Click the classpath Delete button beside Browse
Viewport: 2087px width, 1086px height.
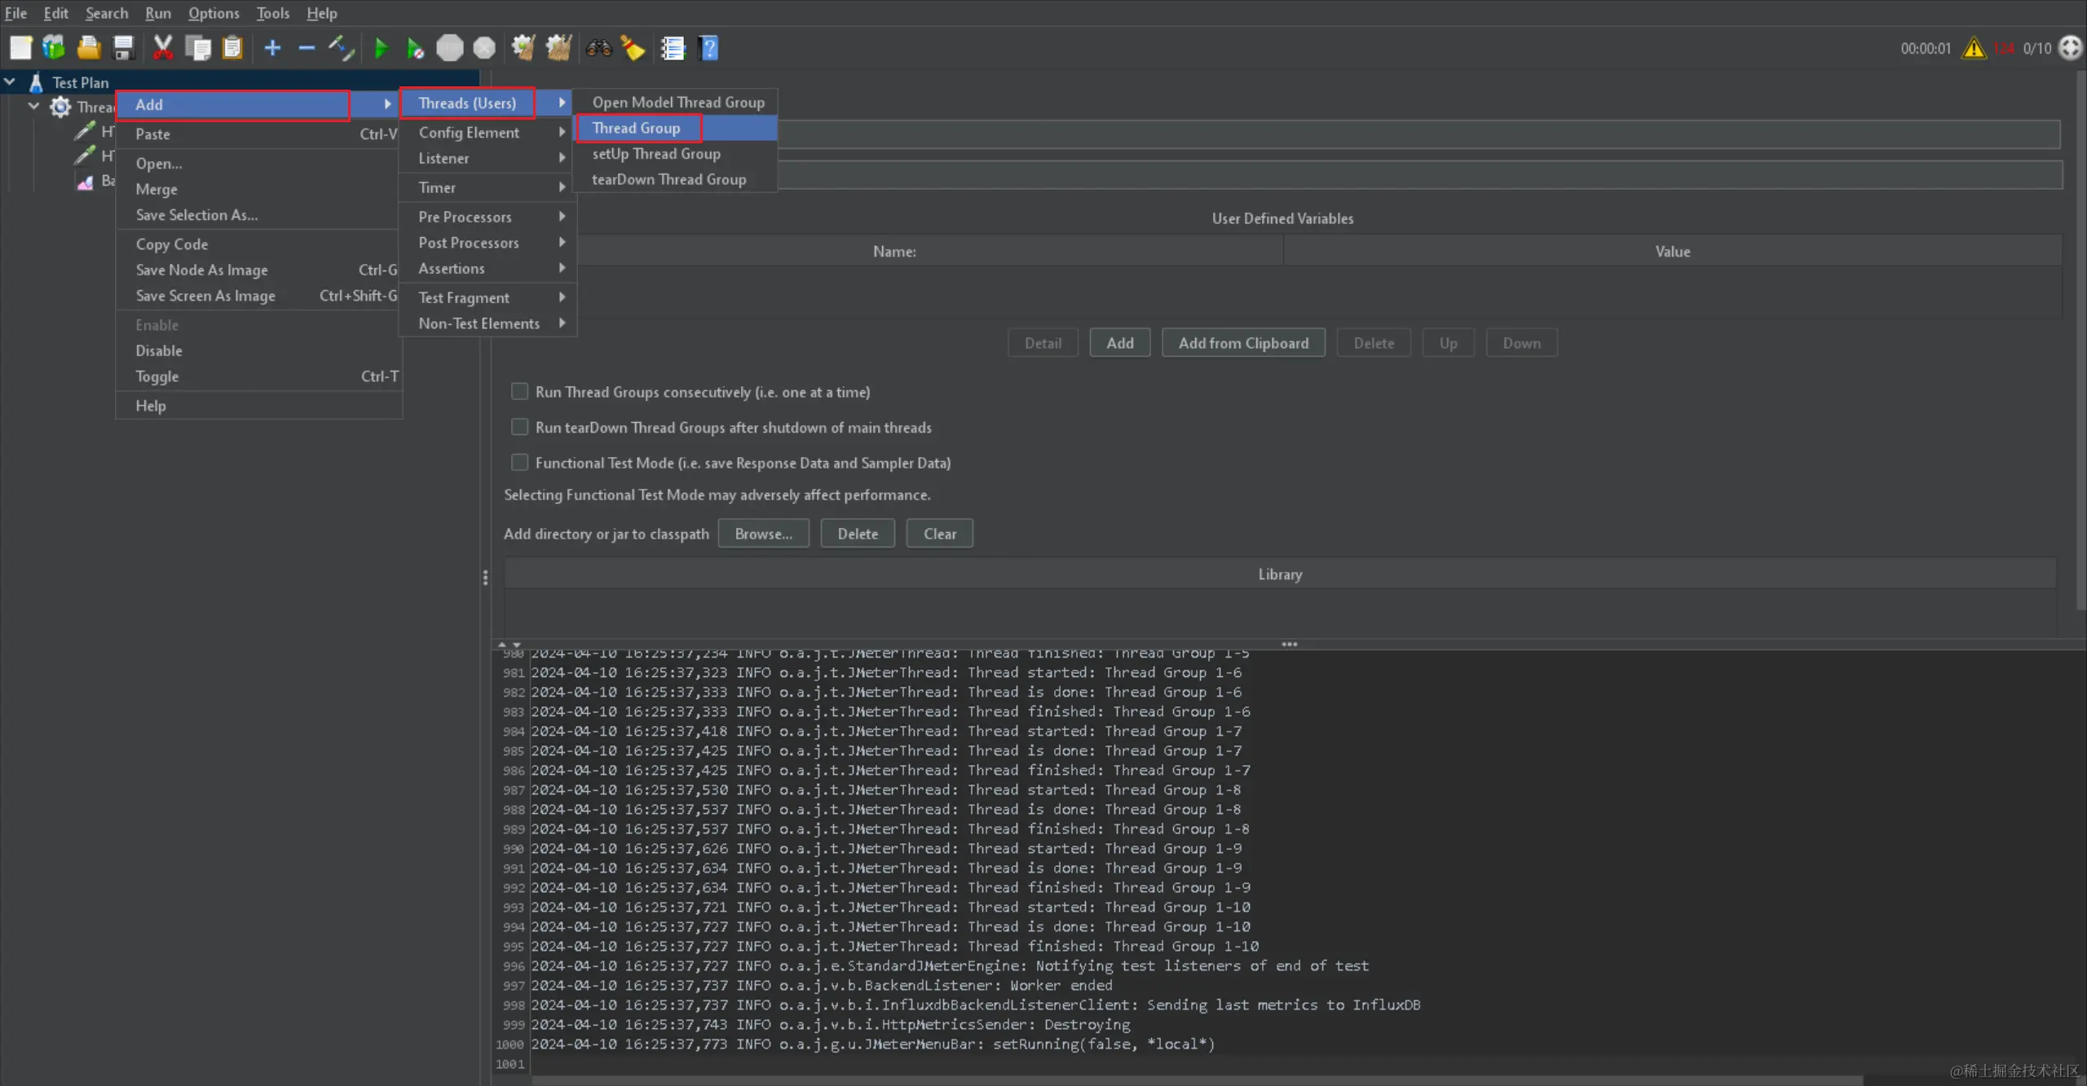[x=858, y=534]
